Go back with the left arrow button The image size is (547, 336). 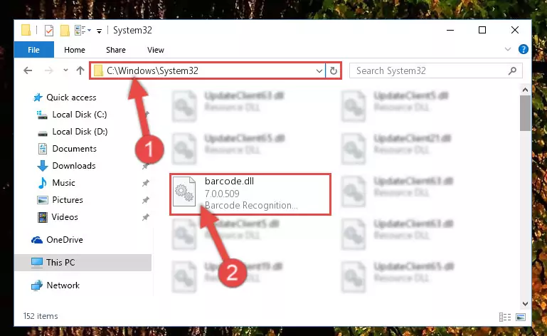coord(28,71)
